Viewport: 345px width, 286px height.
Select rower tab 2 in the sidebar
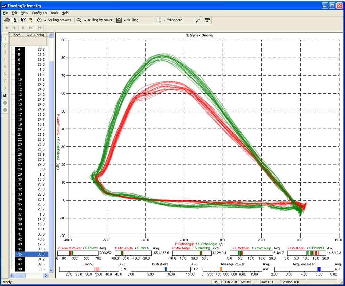pos(5,45)
